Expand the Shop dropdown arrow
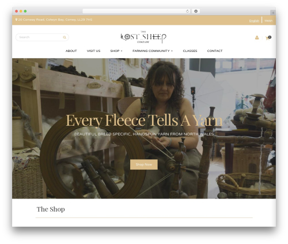 point(122,51)
